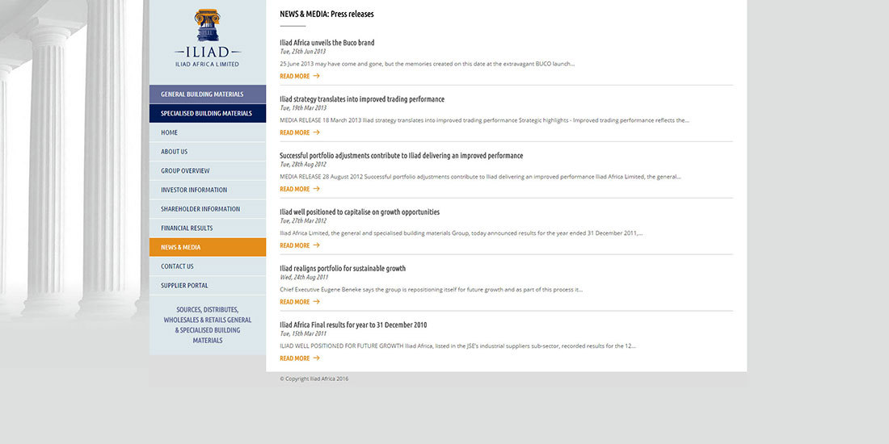Image resolution: width=889 pixels, height=444 pixels.
Task: Go to the Home page
Action: point(170,133)
